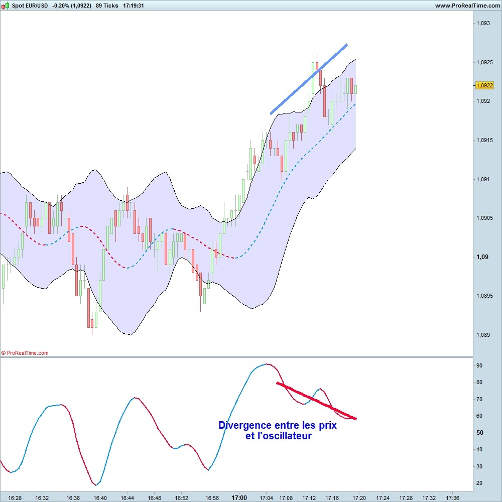Click the bold 1,09 price axis label
The image size is (502, 502).
(x=482, y=257)
